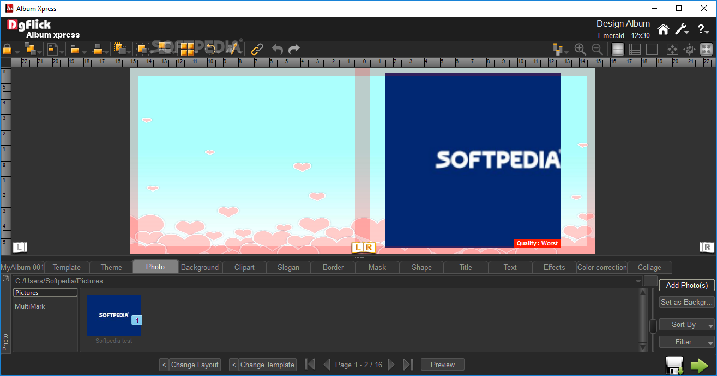Switch to the Clipart tab
This screenshot has height=376, width=717.
[244, 267]
